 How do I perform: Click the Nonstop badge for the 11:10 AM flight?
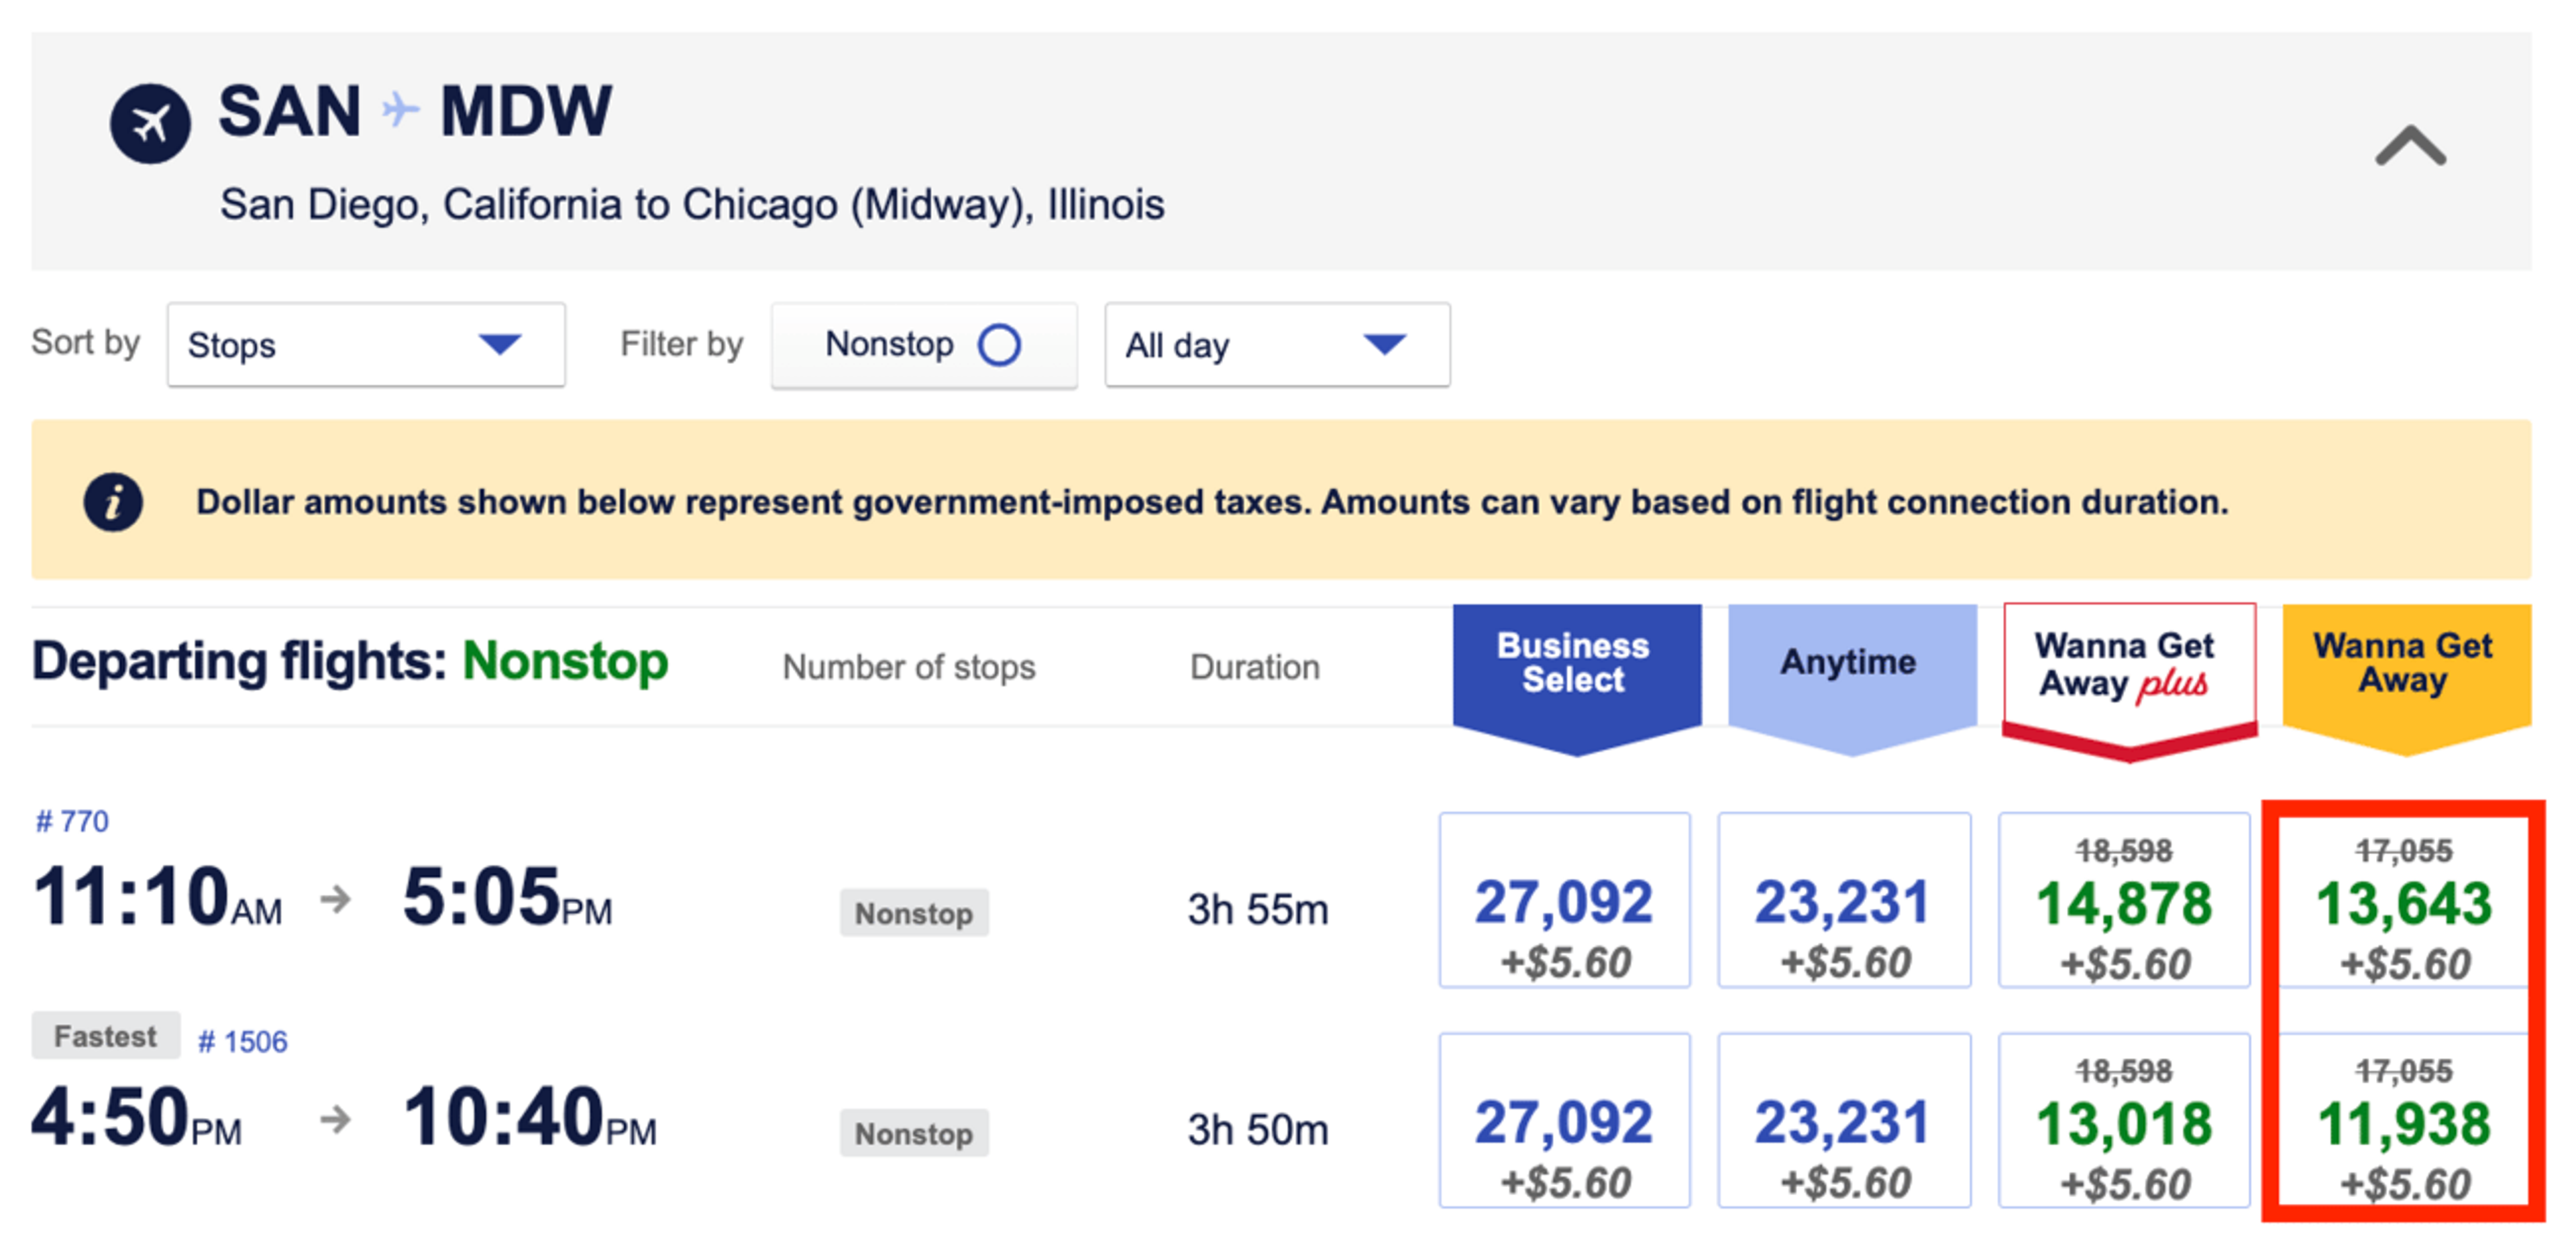[x=914, y=913]
